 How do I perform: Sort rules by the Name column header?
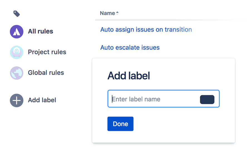coord(107,13)
